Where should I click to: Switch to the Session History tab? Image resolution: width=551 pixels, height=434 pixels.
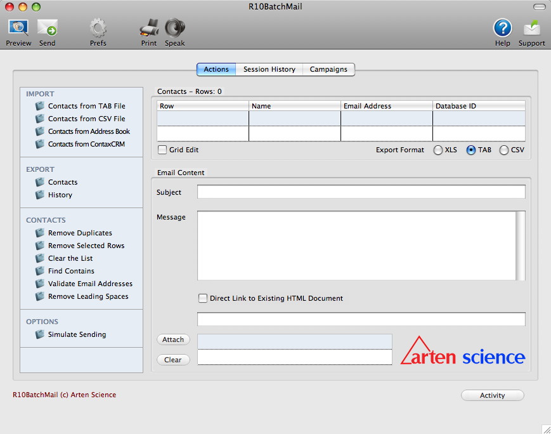[x=269, y=69]
